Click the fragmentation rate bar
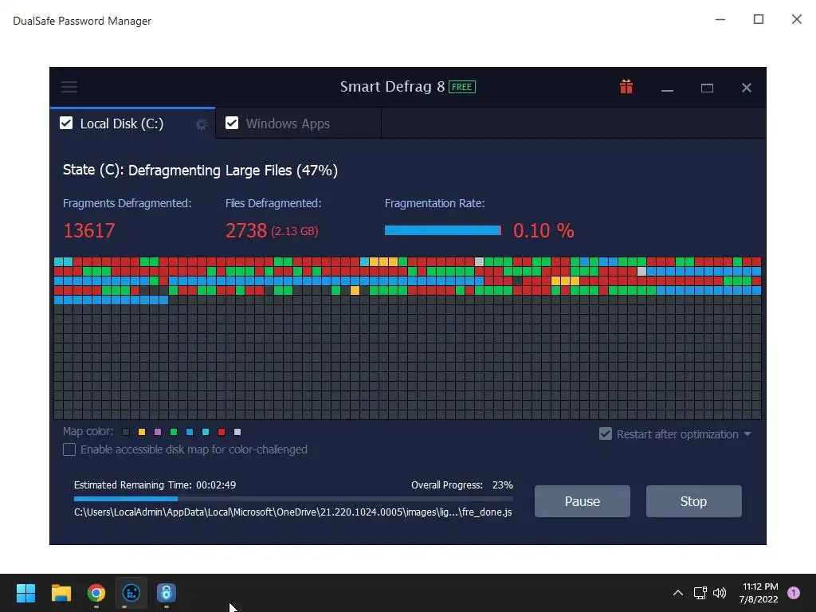Screen dimensions: 816x612 click(443, 230)
